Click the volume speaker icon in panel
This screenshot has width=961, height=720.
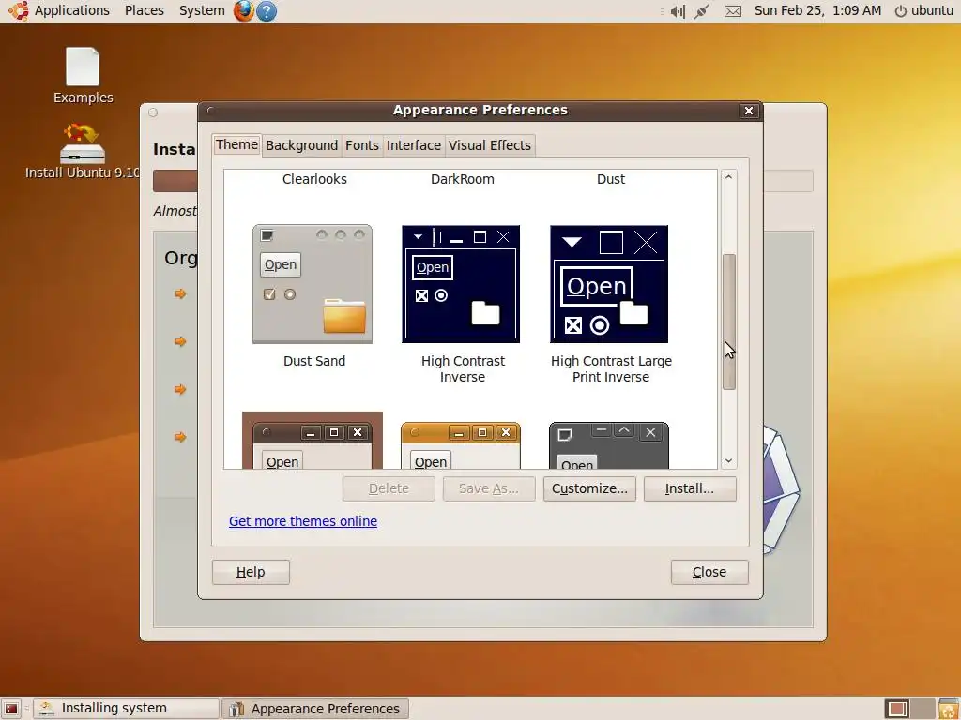click(x=678, y=11)
